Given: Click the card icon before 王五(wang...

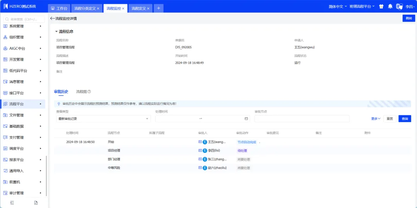Looking at the screenshot, I should (x=200, y=142).
